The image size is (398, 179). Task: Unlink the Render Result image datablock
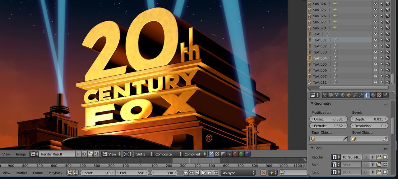click(x=96, y=154)
